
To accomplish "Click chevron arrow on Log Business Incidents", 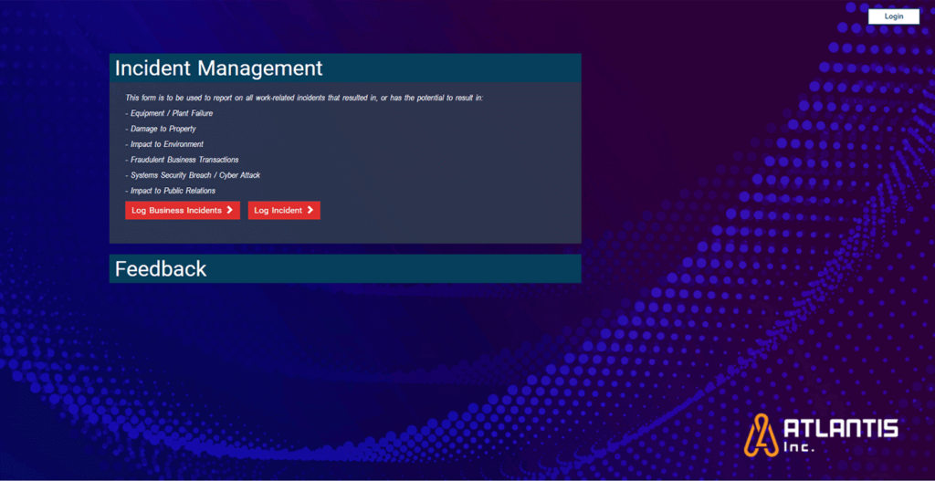I will (x=229, y=211).
